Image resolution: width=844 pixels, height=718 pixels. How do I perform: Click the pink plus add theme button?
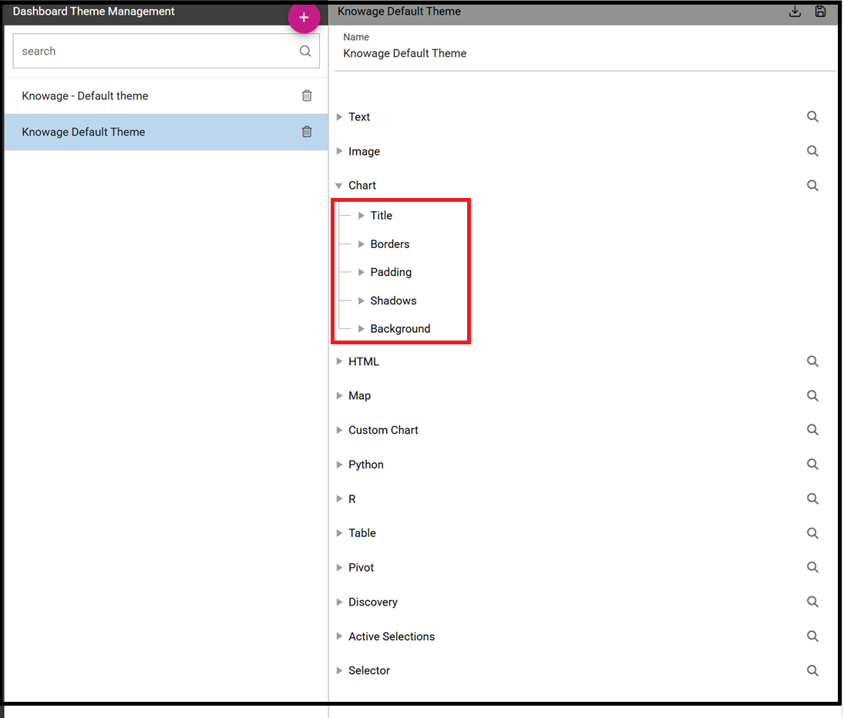304,18
